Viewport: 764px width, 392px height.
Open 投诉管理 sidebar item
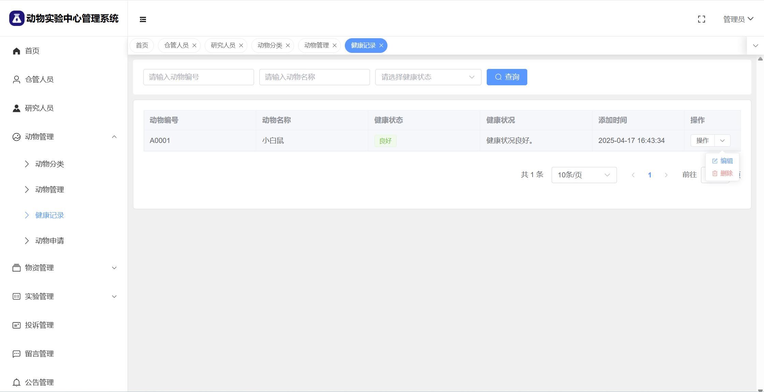click(x=39, y=325)
